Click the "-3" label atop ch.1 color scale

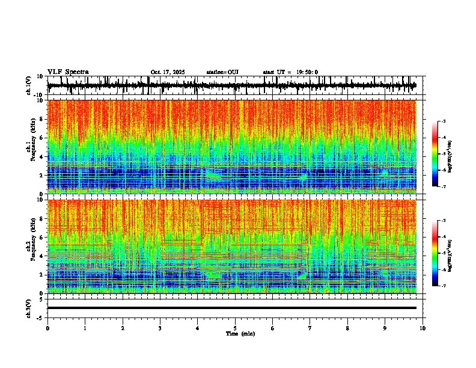(x=443, y=121)
